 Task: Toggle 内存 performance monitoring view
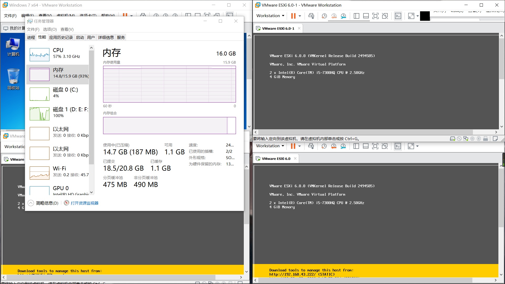pos(39,74)
